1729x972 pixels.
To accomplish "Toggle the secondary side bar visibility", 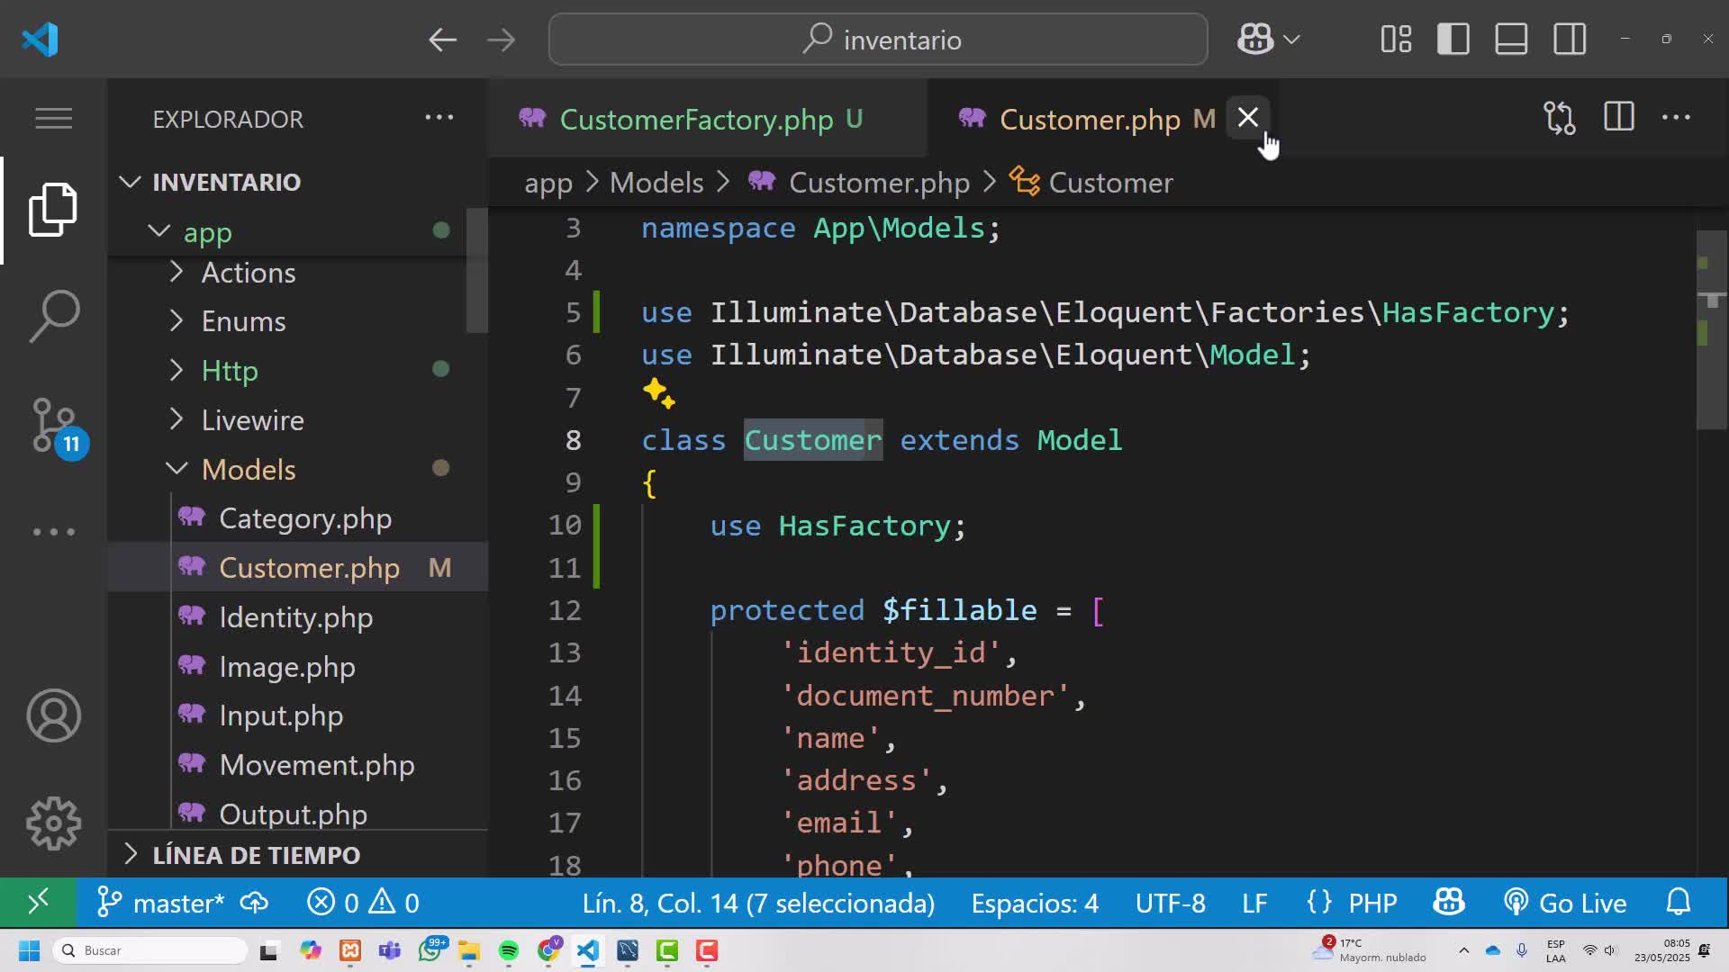I will 1570,40.
